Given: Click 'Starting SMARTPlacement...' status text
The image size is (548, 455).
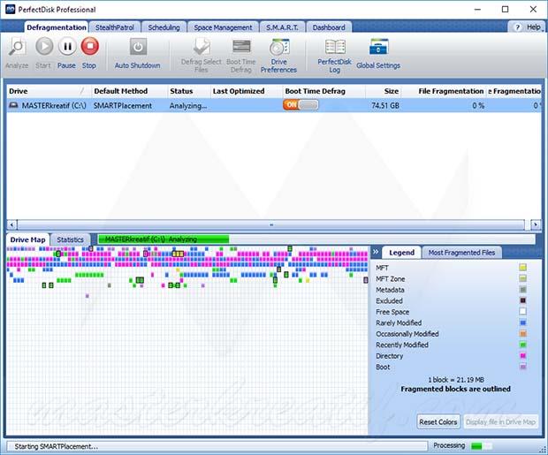Looking at the screenshot, I should click(57, 446).
